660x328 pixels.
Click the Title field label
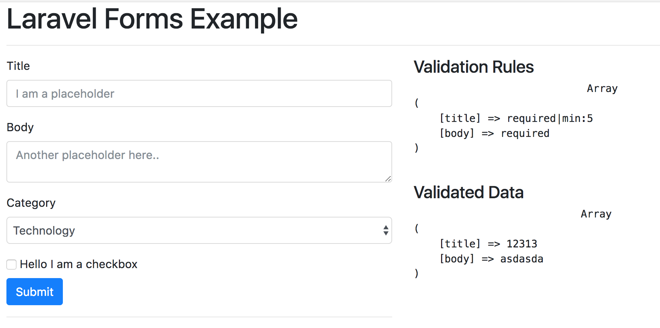coord(18,66)
